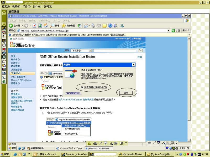Image resolution: width=210 pixels, height=157 pixels.
Task: Click the 檢查更新 link in the sidebar
Action: pyautogui.click(x=15, y=94)
